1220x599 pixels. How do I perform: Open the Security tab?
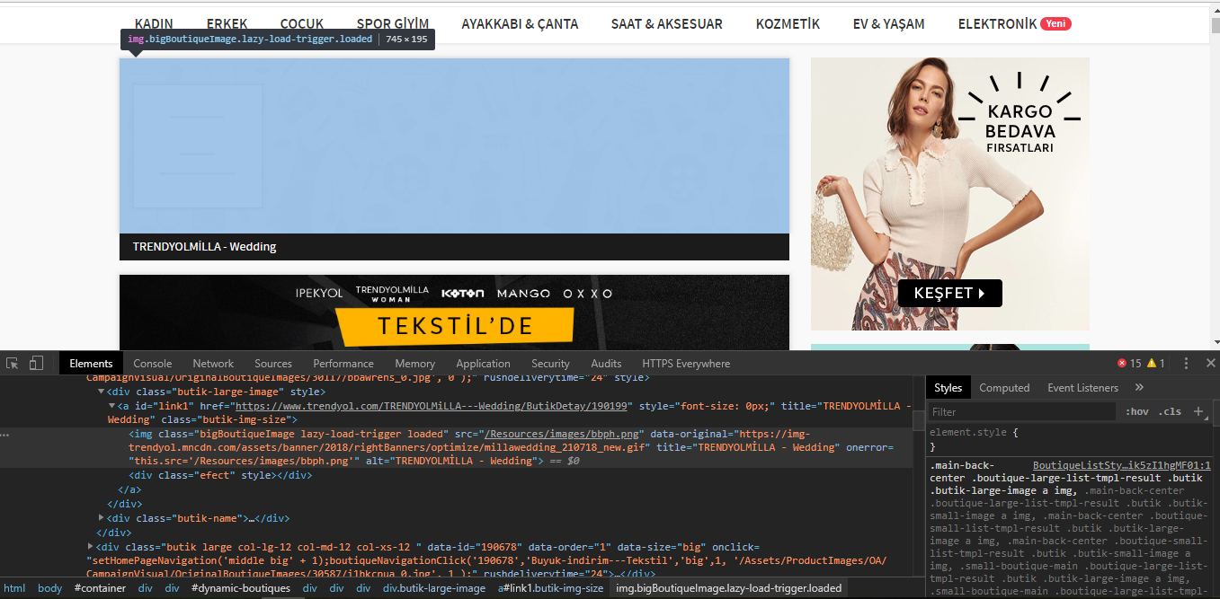click(x=550, y=363)
